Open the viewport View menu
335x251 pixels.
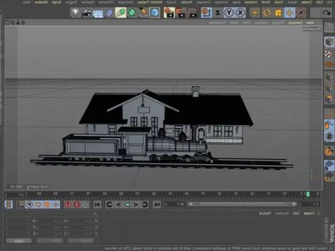tap(310, 23)
